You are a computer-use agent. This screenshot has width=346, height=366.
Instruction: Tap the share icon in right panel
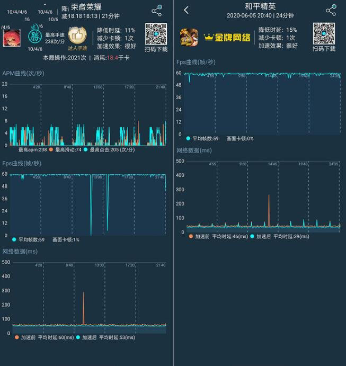(331, 11)
